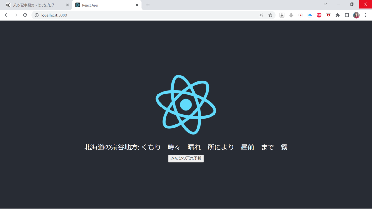Share this page via share icon
This screenshot has height=209, width=372.
pyautogui.click(x=261, y=15)
